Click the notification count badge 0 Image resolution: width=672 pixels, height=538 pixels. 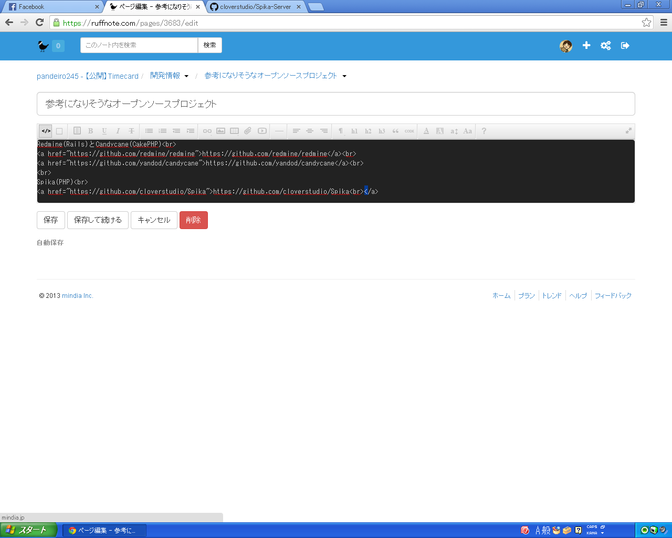point(58,46)
